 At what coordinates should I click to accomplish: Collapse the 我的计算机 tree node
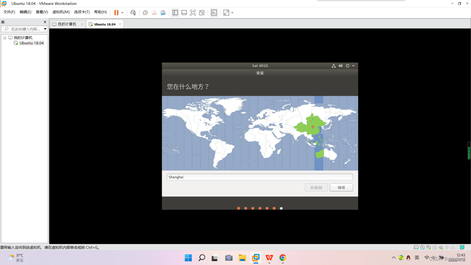[5, 38]
